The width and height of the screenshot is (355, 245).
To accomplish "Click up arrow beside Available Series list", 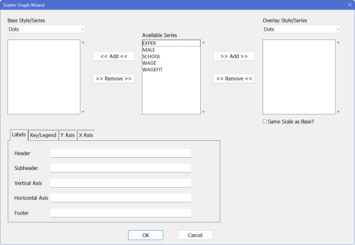I will coord(203,42).
